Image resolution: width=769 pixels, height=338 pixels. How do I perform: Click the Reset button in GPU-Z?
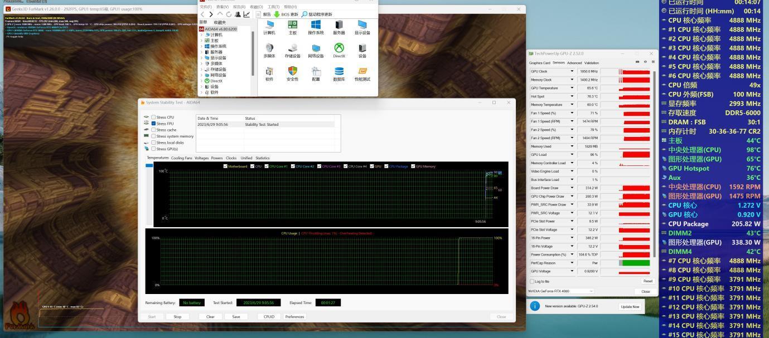(647, 281)
